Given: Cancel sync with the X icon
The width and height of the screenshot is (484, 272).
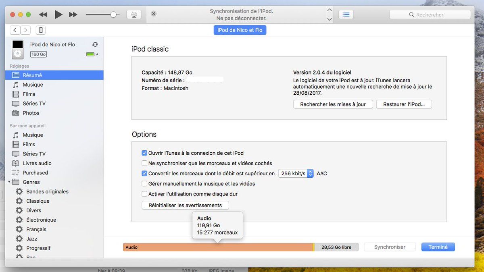Looking at the screenshot, I should point(153,14).
